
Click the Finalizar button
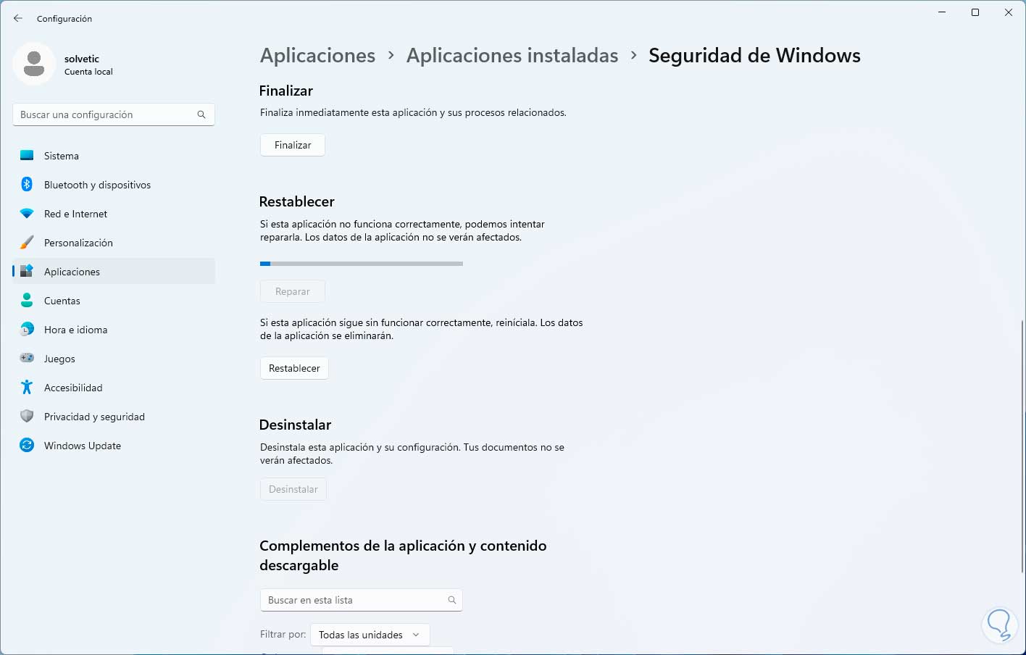pyautogui.click(x=293, y=145)
